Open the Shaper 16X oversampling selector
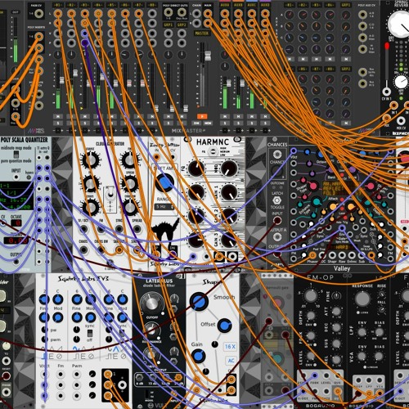Screen dimensions: 409x409 tap(230, 347)
